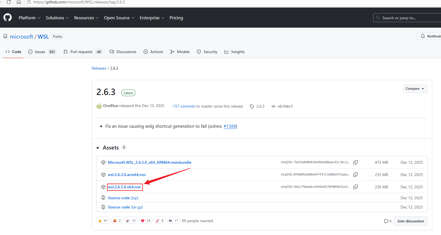The image size is (441, 235).
Task: Click the heart reaction showing 24
Action: [x=146, y=221]
